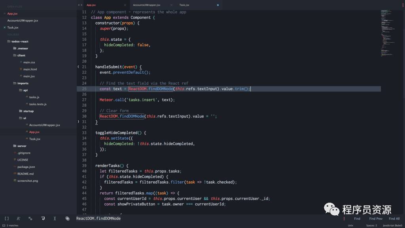
Task: Click the panel switcher icon in status bar
Action: (x=4, y=225)
